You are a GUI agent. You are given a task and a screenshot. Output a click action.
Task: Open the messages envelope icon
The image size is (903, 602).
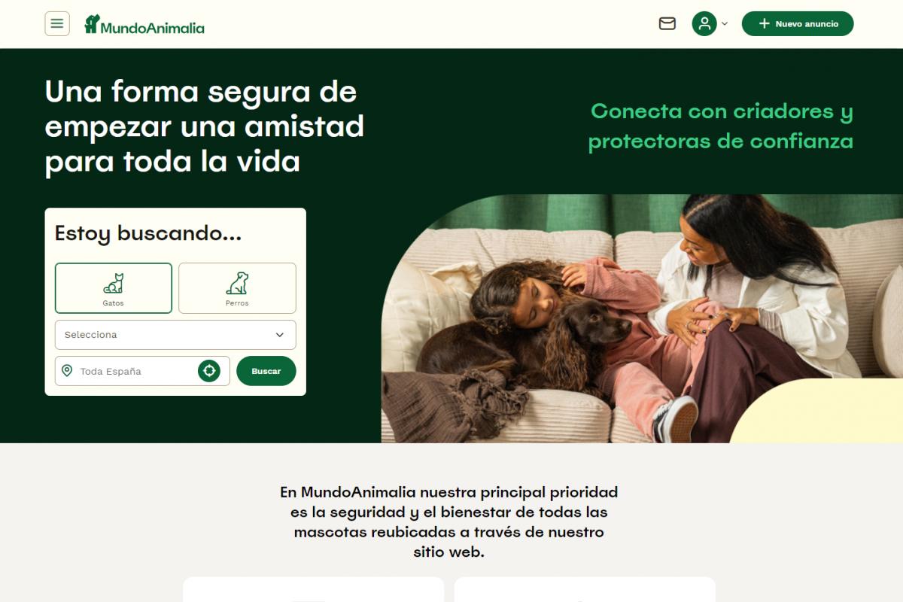(667, 23)
